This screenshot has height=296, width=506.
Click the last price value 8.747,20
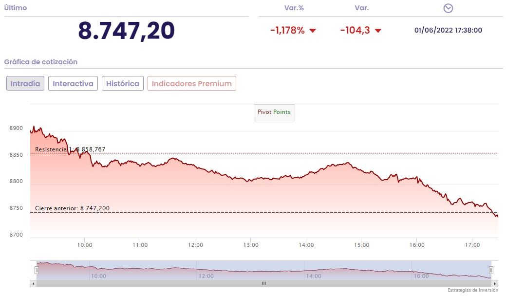(126, 31)
